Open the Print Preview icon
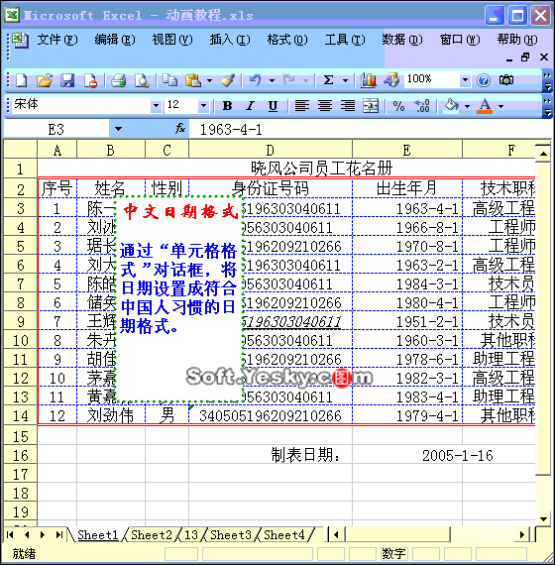This screenshot has width=555, height=565. [142, 80]
